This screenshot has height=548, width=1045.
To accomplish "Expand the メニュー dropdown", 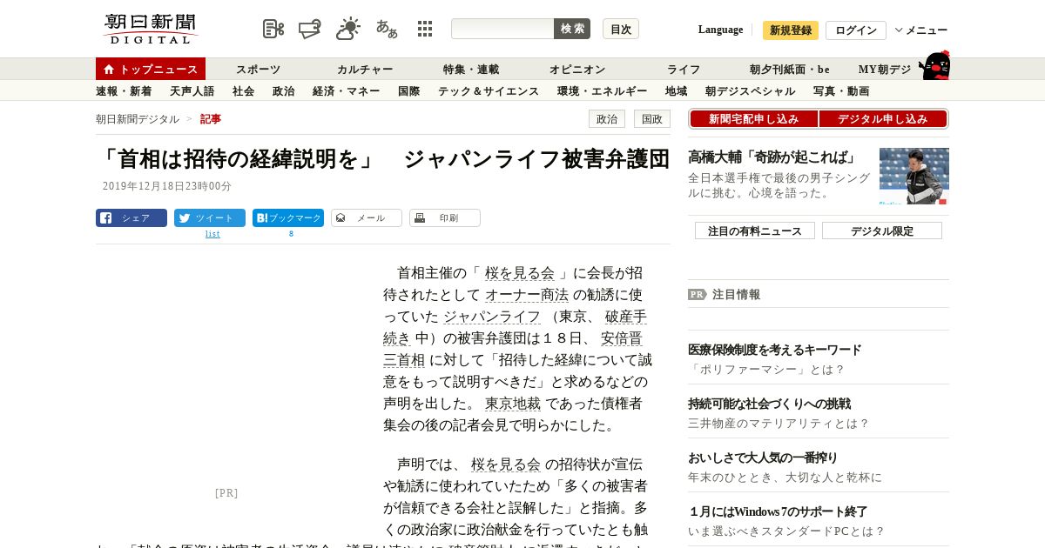I will [x=921, y=30].
